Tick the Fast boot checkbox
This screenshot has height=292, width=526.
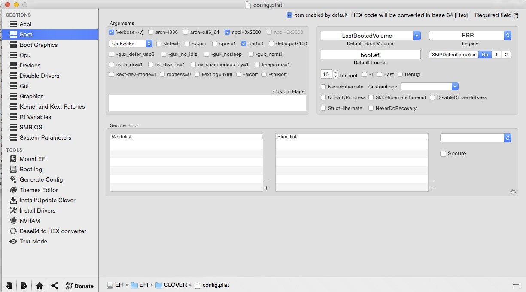click(x=380, y=74)
